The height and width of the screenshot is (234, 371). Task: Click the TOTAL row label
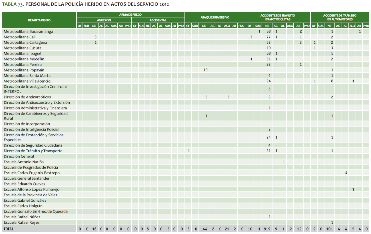pos(9,229)
